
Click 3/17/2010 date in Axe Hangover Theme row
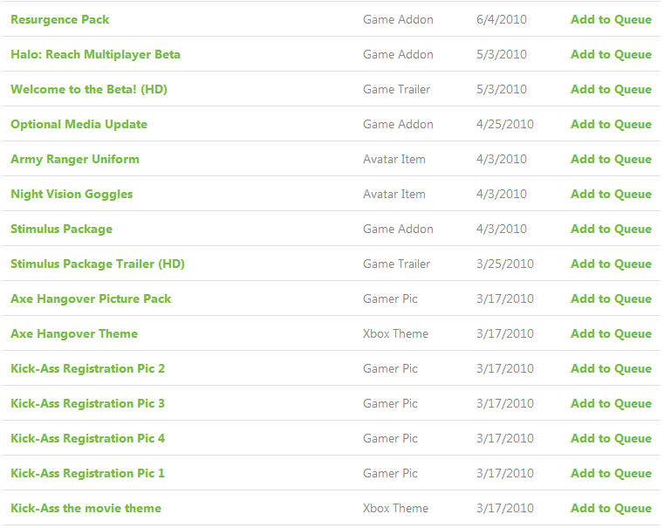[505, 333]
